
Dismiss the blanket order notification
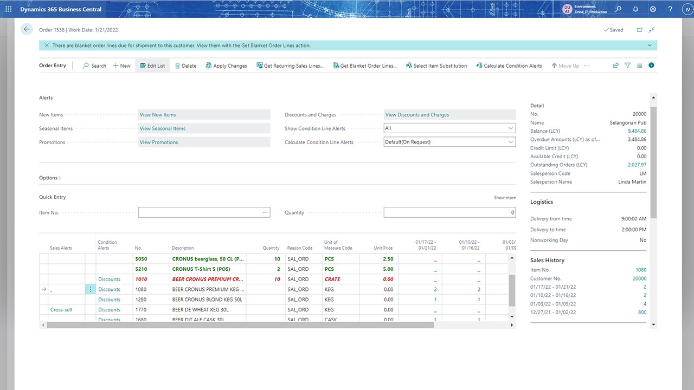click(x=47, y=45)
